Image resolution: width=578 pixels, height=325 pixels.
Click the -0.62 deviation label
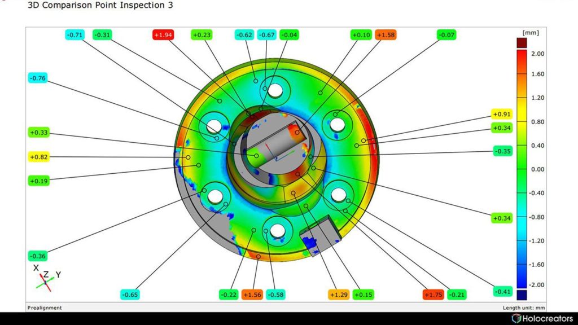[x=244, y=35]
